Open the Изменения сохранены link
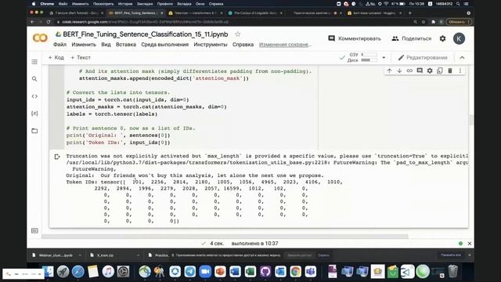This screenshot has width=501, height=282. pyautogui.click(x=285, y=45)
